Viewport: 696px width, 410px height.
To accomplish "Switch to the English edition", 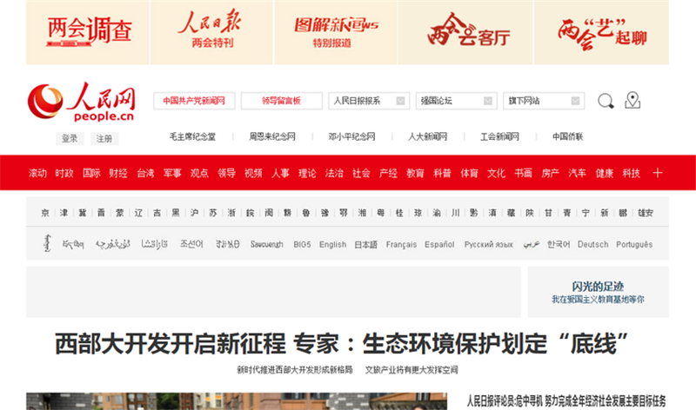I will point(332,244).
